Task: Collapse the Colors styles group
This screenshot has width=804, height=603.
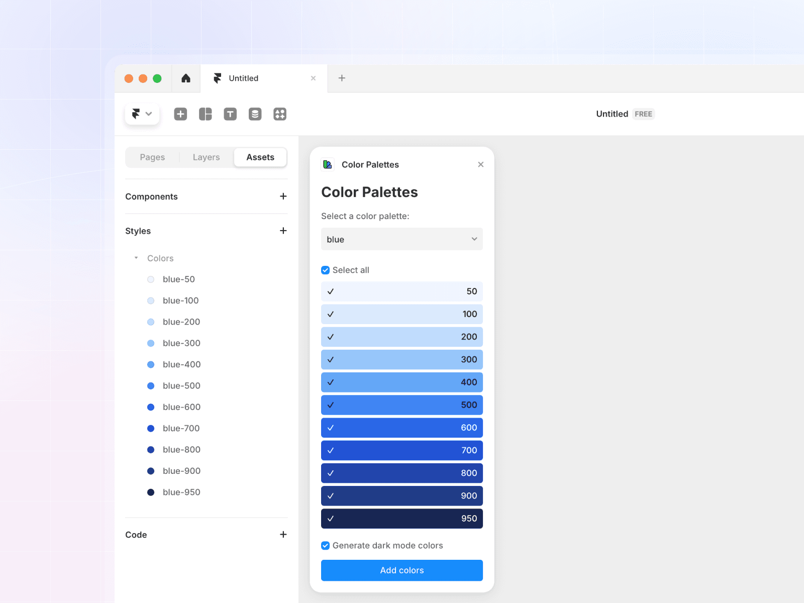Action: pos(136,258)
